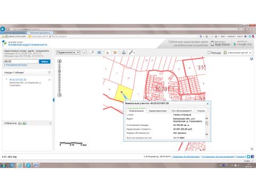Click the second icon next to Избранное
The height and width of the screenshot is (192, 256).
[x=25, y=123]
